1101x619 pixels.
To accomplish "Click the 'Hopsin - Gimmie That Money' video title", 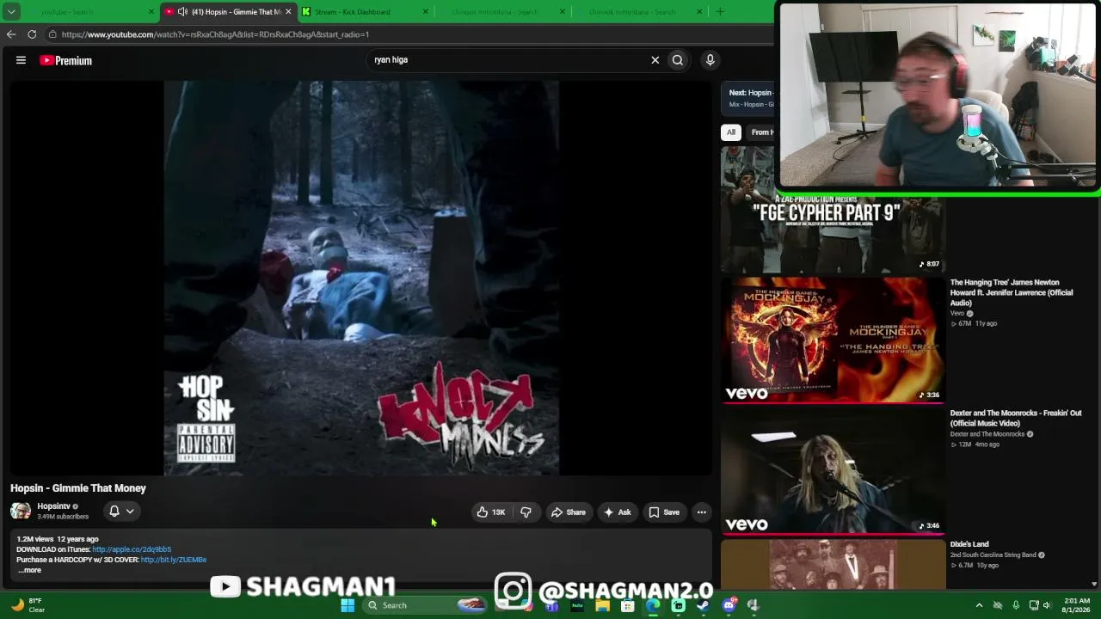I will click(x=78, y=488).
